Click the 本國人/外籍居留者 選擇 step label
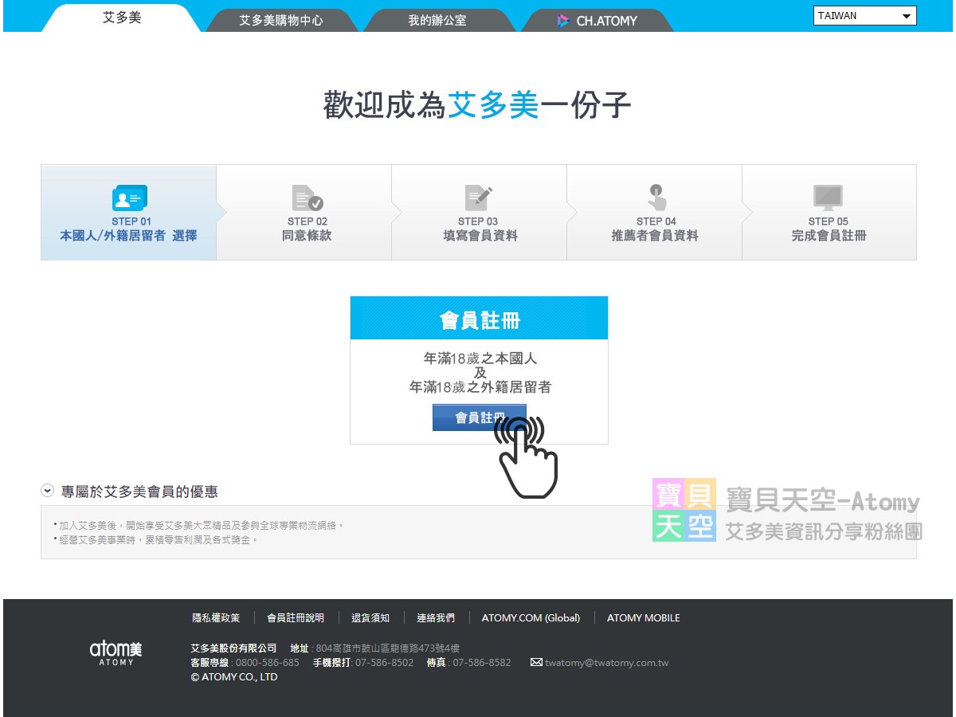This screenshot has height=717, width=956. tap(128, 236)
